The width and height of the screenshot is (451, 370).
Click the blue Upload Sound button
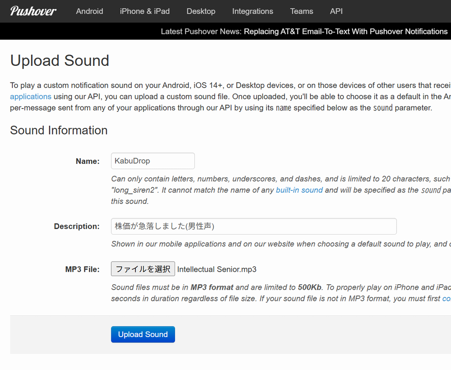(143, 334)
